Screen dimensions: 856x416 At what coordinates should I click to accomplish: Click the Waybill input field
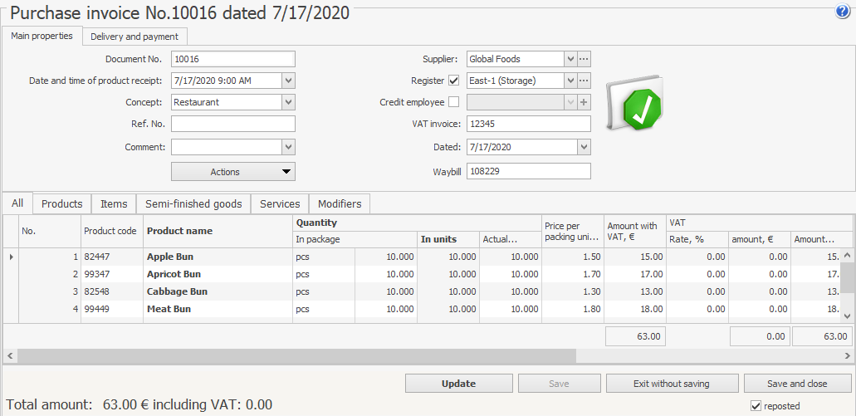[x=528, y=171]
